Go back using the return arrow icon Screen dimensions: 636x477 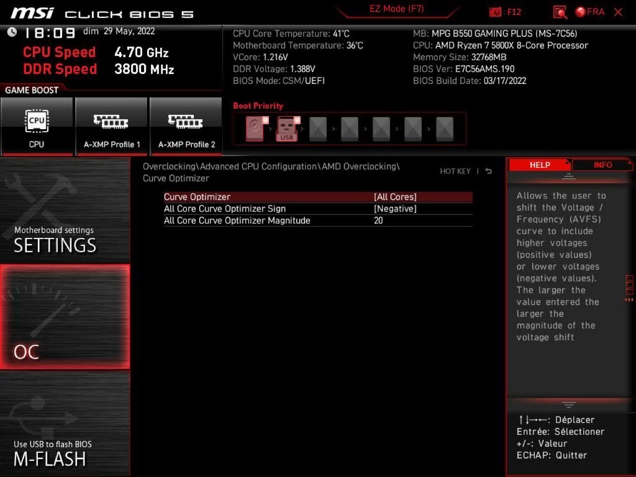click(488, 171)
